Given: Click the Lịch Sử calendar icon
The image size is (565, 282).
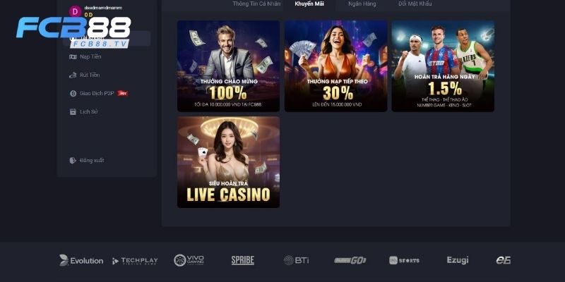Looking at the screenshot, I should click(x=73, y=111).
